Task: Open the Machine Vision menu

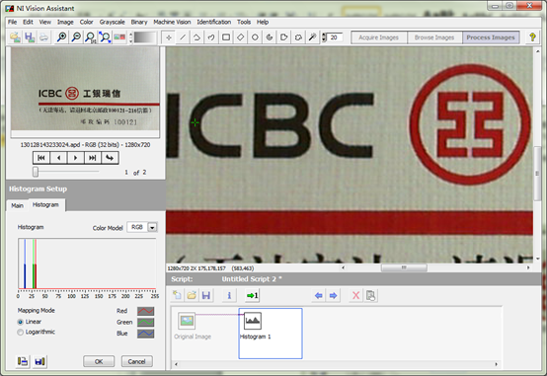Action: pos(172,22)
